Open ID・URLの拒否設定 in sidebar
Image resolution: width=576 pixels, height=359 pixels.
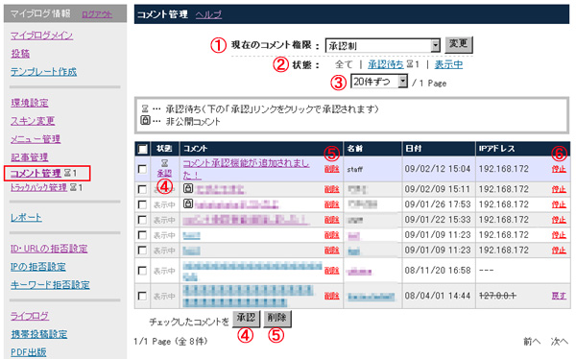coord(49,249)
